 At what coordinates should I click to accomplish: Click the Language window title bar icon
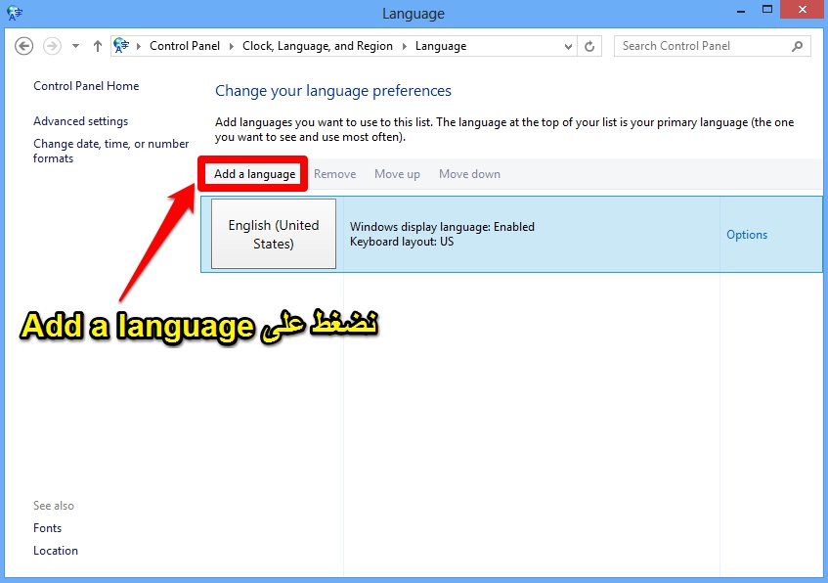coord(15,13)
